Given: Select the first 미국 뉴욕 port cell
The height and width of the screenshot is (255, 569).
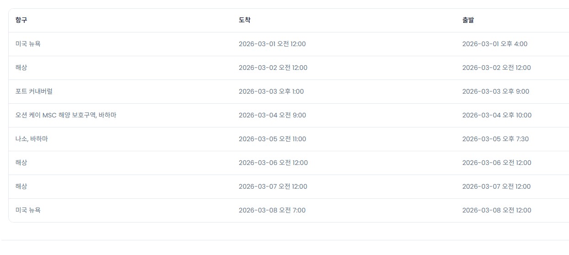Looking at the screenshot, I should pyautogui.click(x=28, y=44).
